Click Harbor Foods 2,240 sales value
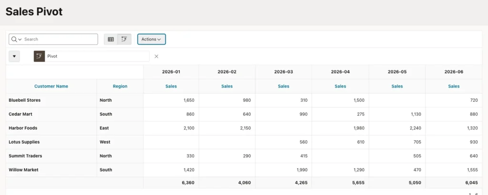 tap(415, 128)
